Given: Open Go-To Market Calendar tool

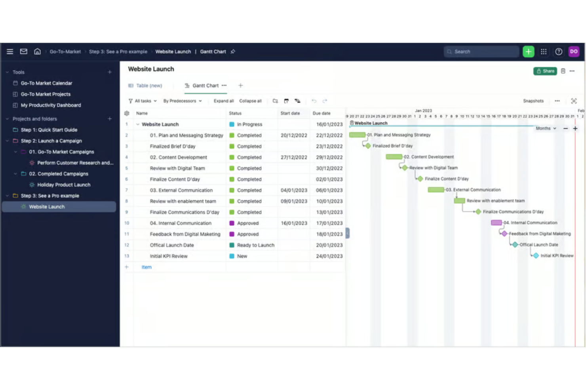Looking at the screenshot, I should pyautogui.click(x=46, y=83).
